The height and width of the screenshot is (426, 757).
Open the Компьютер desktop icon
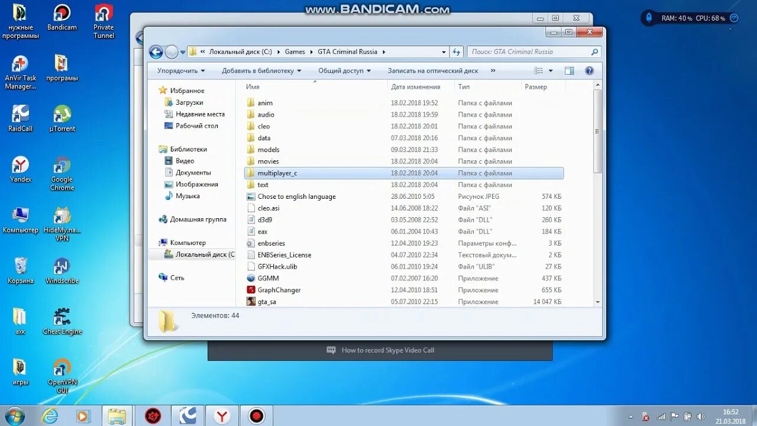[x=20, y=220]
